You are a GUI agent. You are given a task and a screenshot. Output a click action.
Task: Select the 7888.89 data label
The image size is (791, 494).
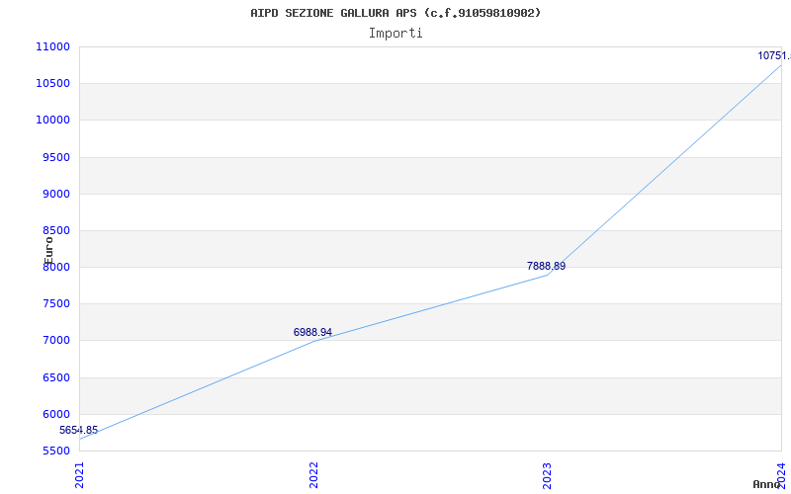547,266
